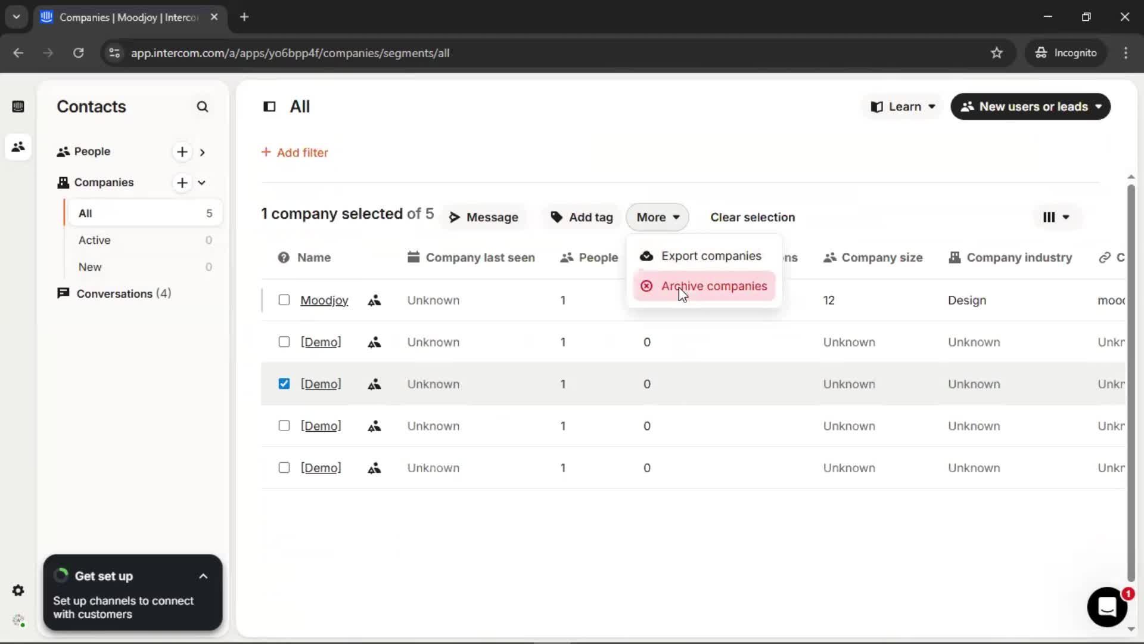Open the Inbox icon in left rail
This screenshot has height=644, width=1144.
[x=18, y=107]
